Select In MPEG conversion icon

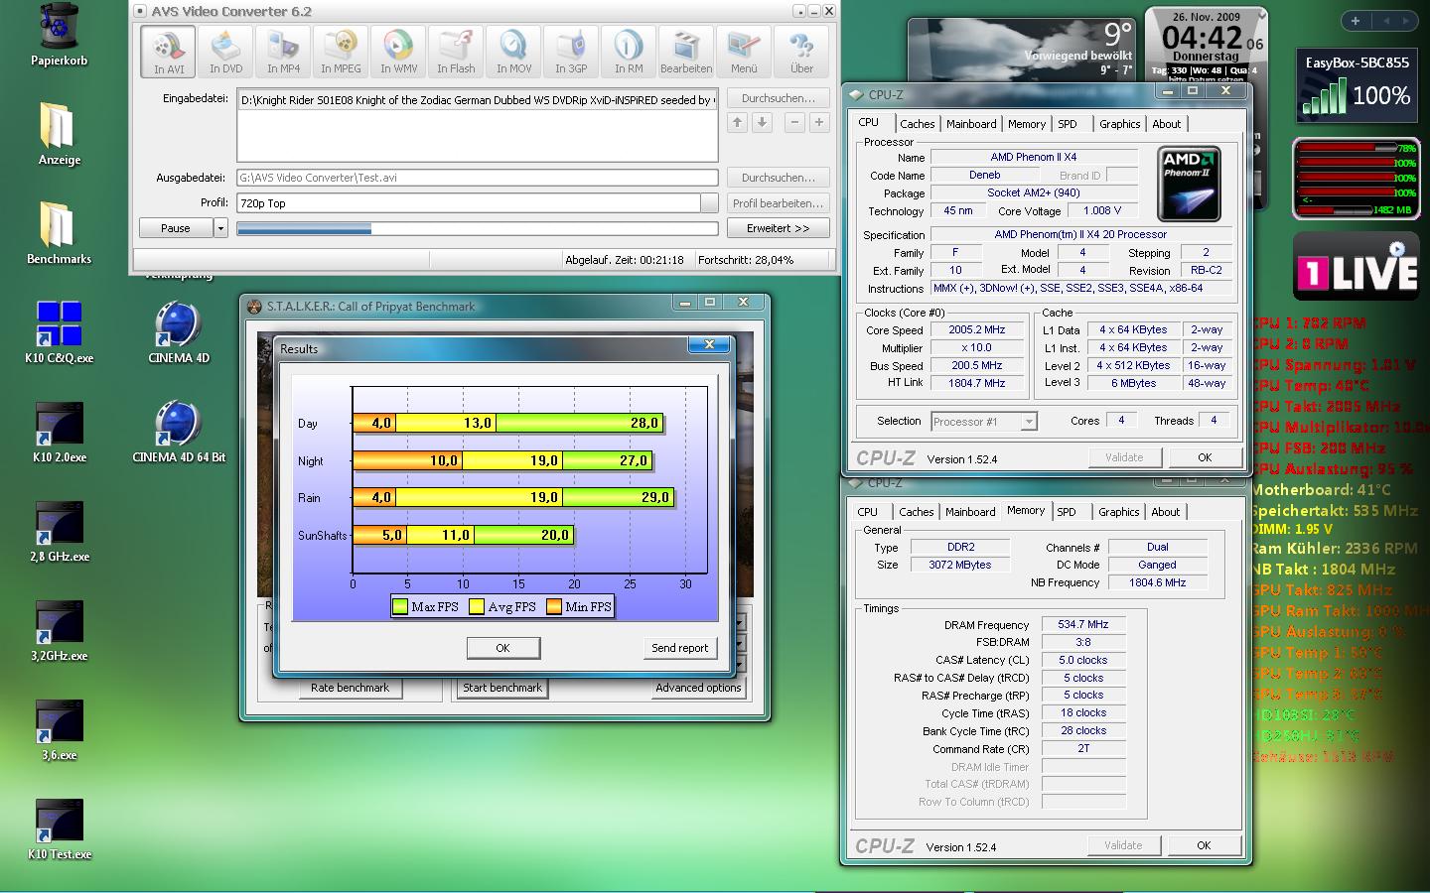pyautogui.click(x=341, y=51)
